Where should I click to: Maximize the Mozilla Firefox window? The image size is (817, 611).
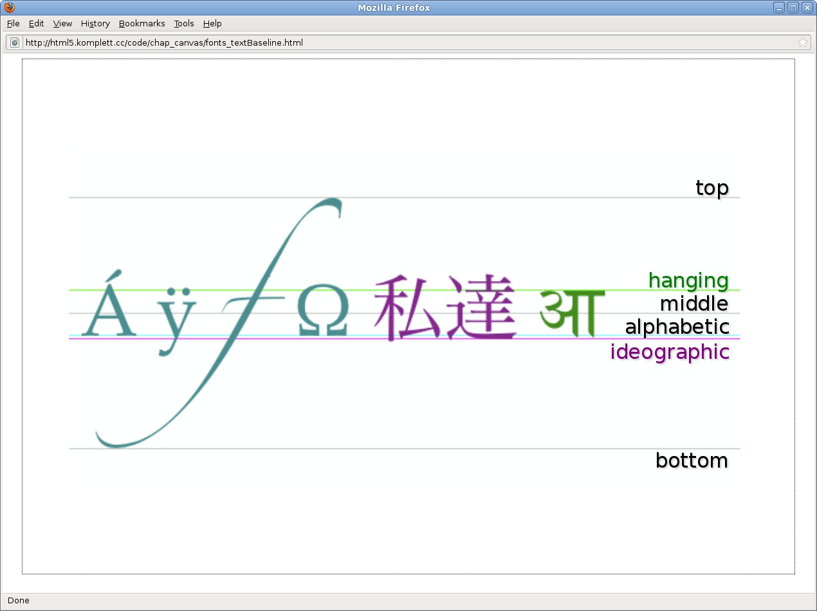[x=793, y=8]
